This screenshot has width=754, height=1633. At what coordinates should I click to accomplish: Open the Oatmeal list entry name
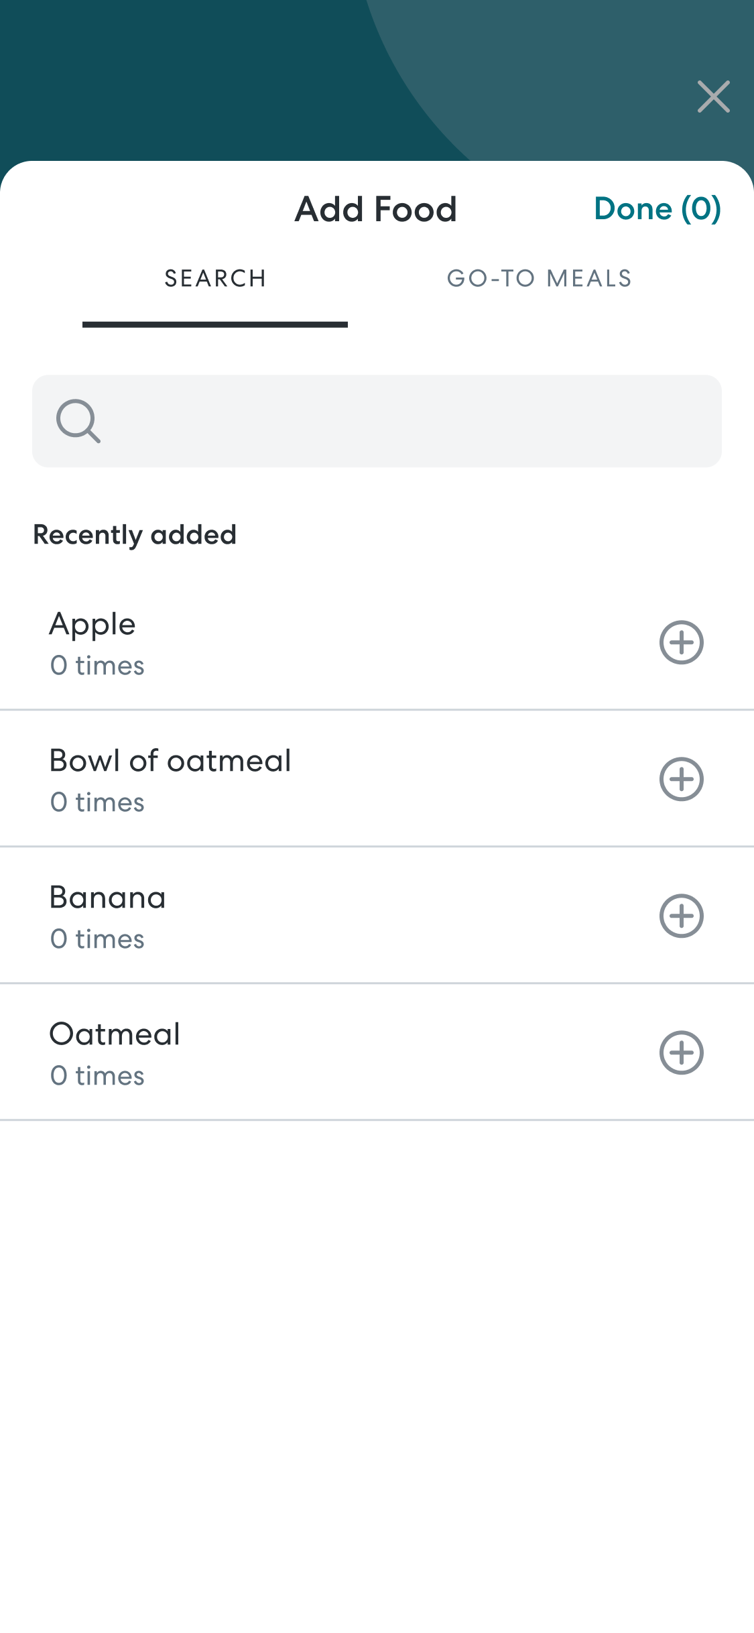pos(115,1034)
